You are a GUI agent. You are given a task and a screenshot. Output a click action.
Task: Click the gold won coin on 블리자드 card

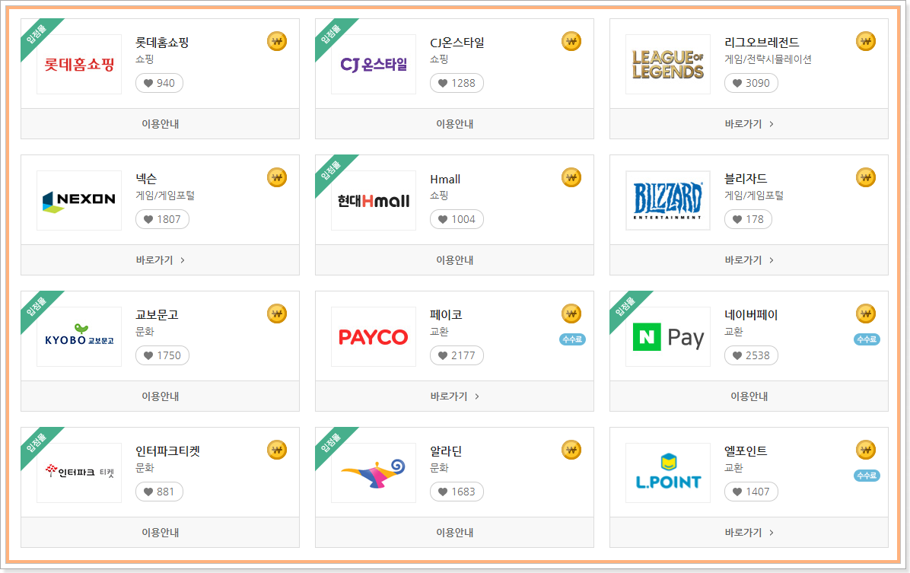[x=866, y=177]
